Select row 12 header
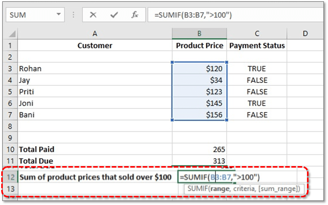The height and width of the screenshot is (205, 328). (10, 177)
